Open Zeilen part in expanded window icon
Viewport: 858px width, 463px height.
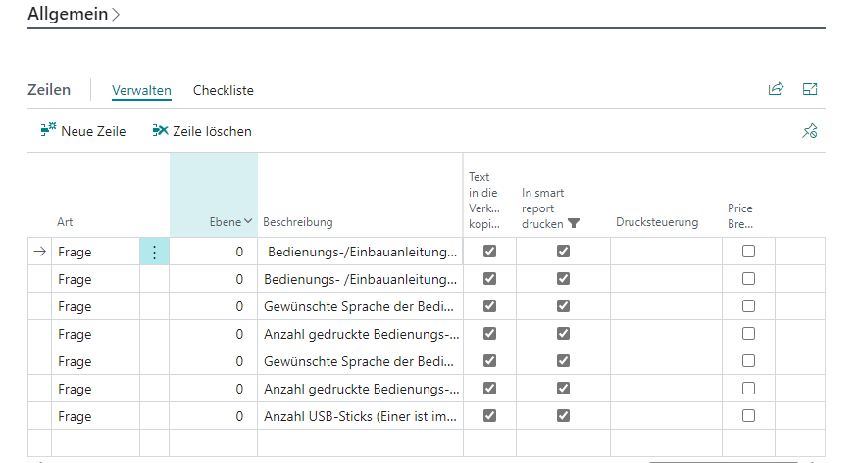[810, 89]
